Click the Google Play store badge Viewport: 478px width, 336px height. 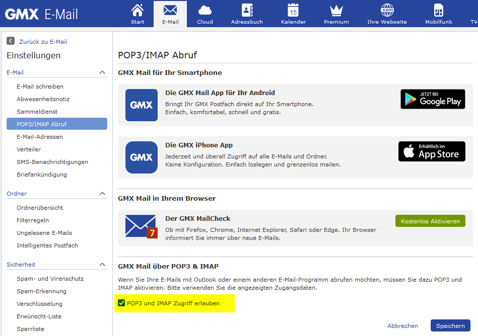(433, 99)
